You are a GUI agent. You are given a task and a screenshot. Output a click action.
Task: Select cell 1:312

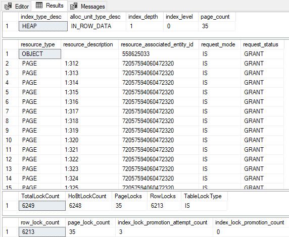coord(89,64)
